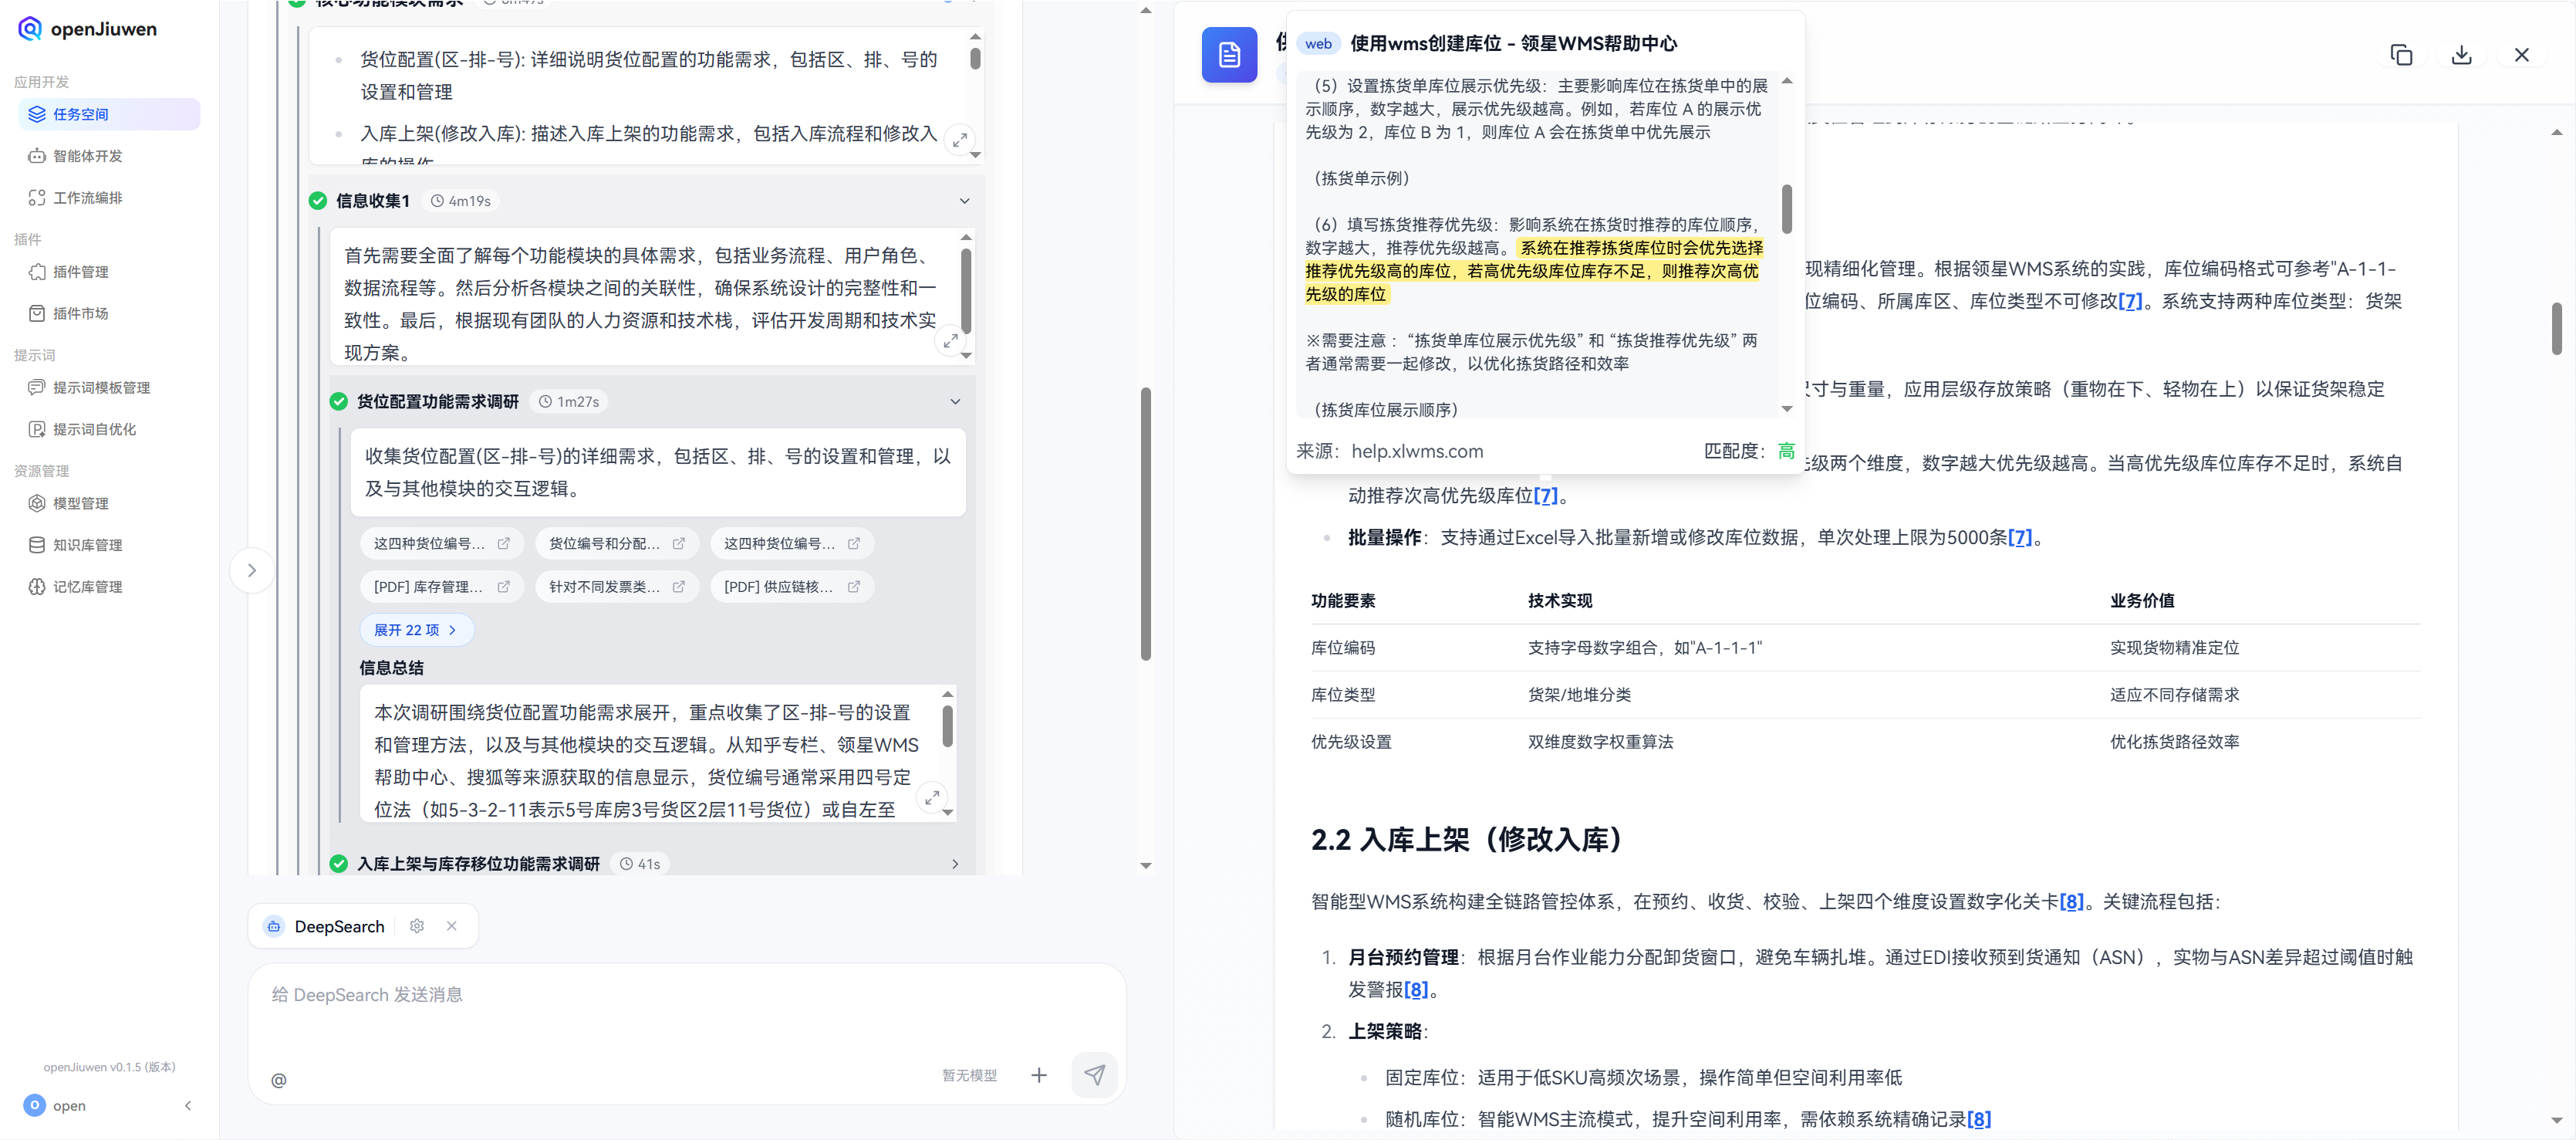The image size is (2576, 1140).
Task: Open 任务空间 in the sidebar
Action: [x=109, y=114]
